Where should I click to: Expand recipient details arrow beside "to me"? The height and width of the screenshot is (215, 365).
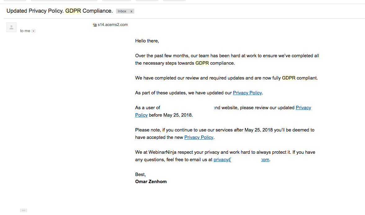[x=33, y=31]
